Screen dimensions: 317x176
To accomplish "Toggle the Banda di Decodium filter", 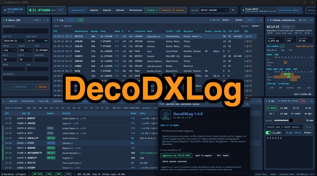I will click(14, 108).
